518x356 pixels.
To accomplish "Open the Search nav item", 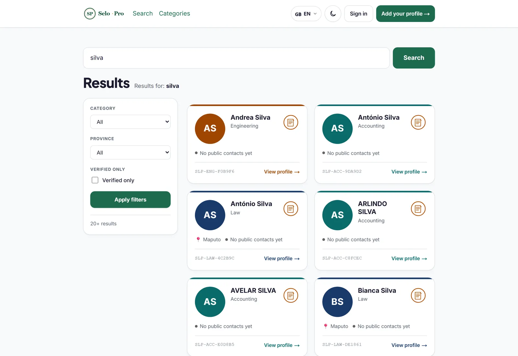I will click(x=143, y=14).
